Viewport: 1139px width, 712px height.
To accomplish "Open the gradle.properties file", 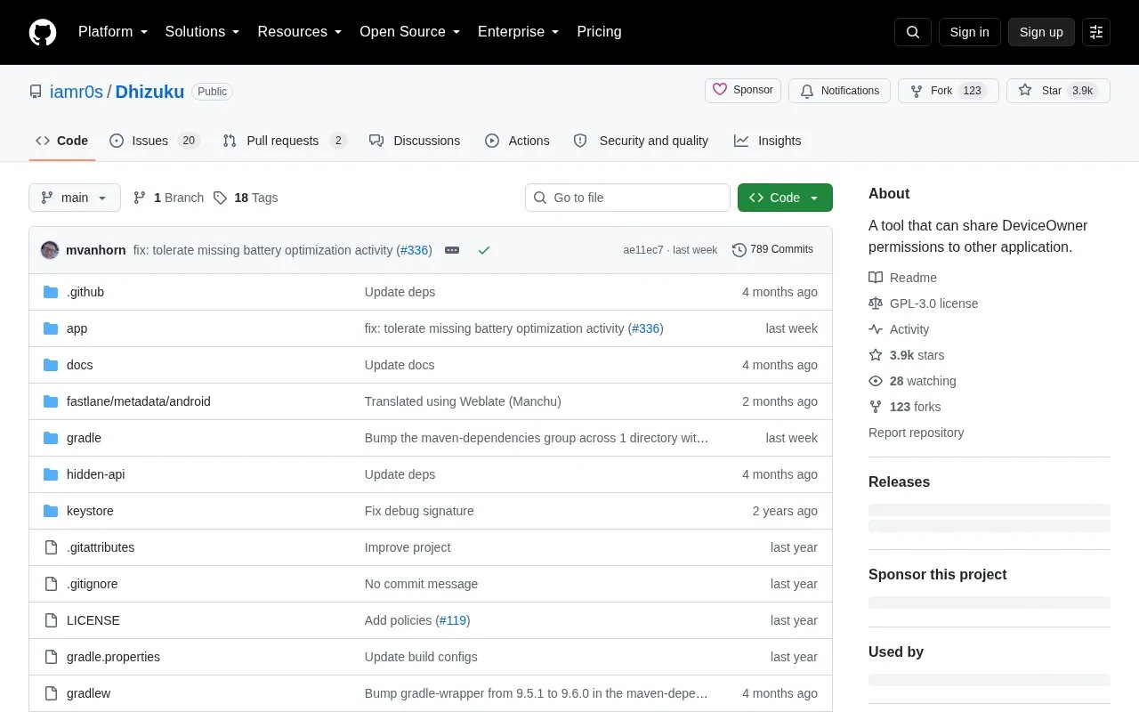I will click(x=114, y=657).
